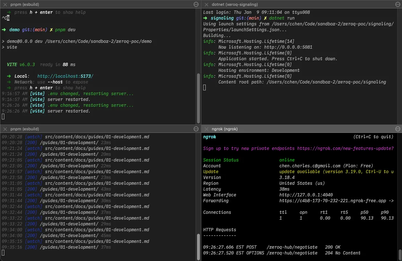
Task: Open the ngrok Web Interface URL http://127.0.0.1:4040
Action: pos(306,195)
